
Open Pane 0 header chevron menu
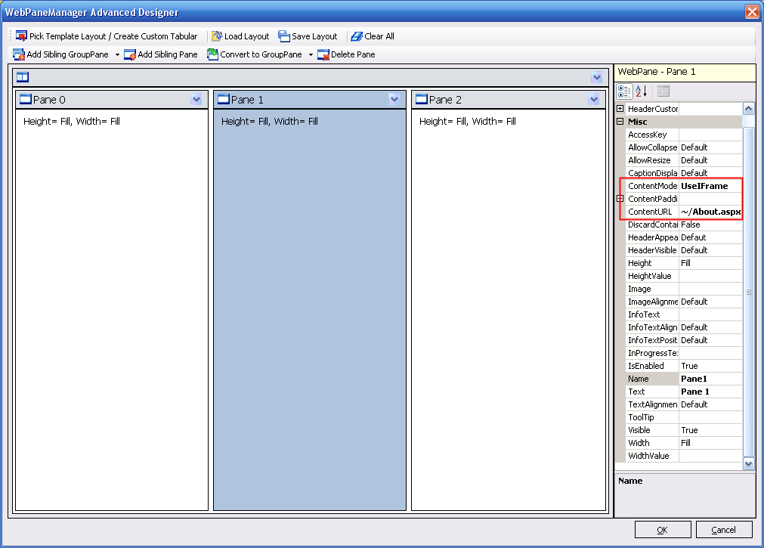(196, 100)
